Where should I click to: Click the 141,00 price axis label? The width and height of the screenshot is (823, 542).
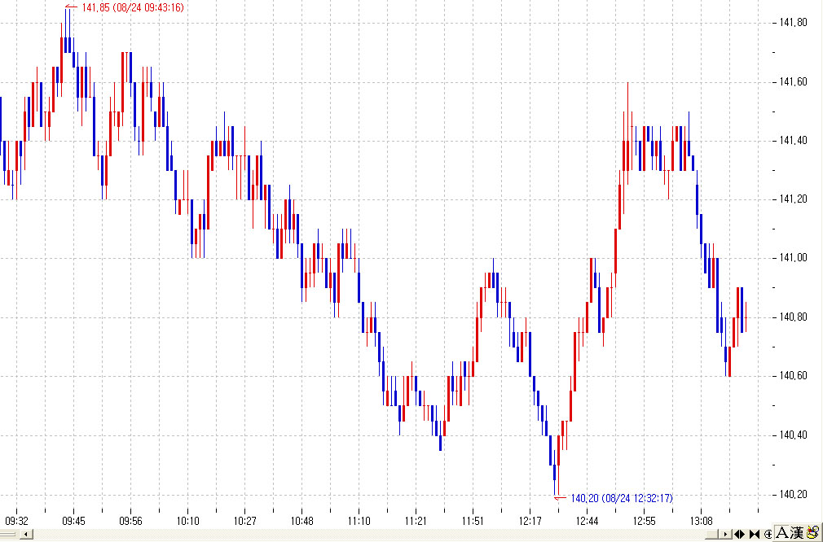point(793,258)
